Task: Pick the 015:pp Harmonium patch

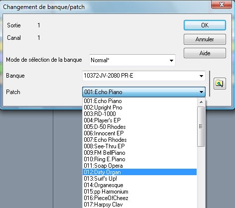Action: tap(139, 192)
